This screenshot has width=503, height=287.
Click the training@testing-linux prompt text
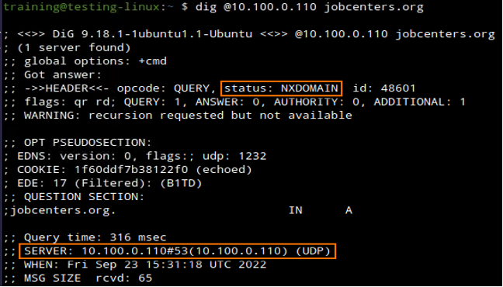82,7
